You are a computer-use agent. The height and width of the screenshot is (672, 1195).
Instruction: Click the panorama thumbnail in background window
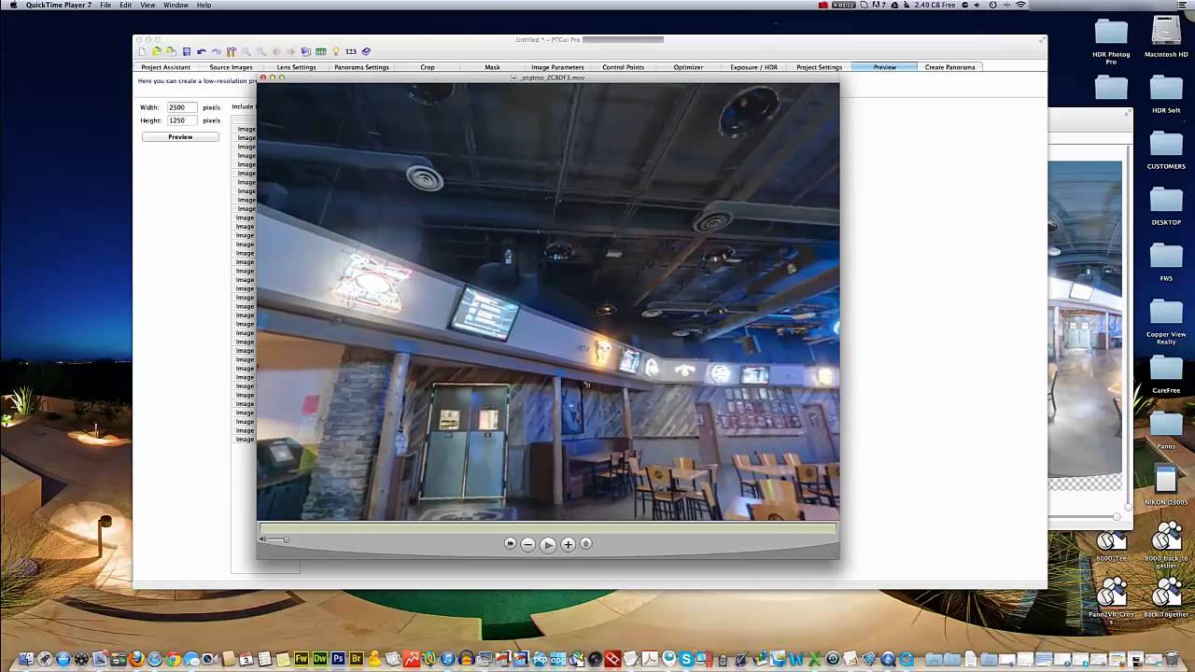tap(1085, 317)
